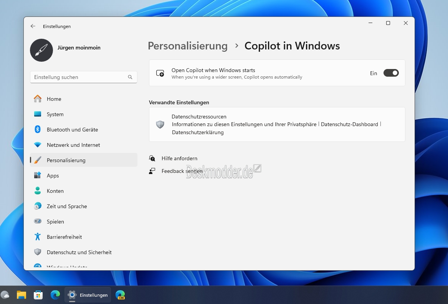Click the shield icon in Datenschutzressourcen card
This screenshot has height=304, width=448.
pos(160,125)
